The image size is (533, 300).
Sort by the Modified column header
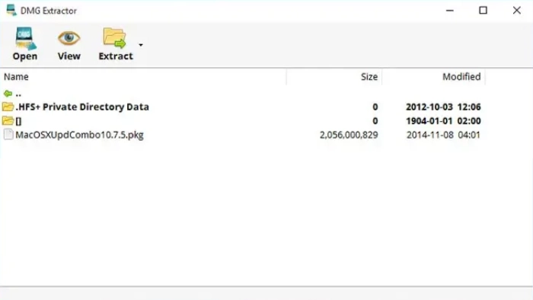[433, 77]
